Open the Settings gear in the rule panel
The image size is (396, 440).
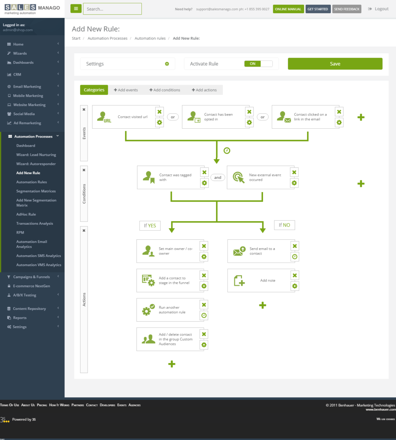[x=167, y=64]
